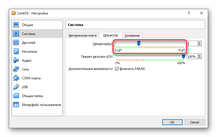Open the USB settings section label
The width and height of the screenshot is (217, 137).
click(x=25, y=87)
